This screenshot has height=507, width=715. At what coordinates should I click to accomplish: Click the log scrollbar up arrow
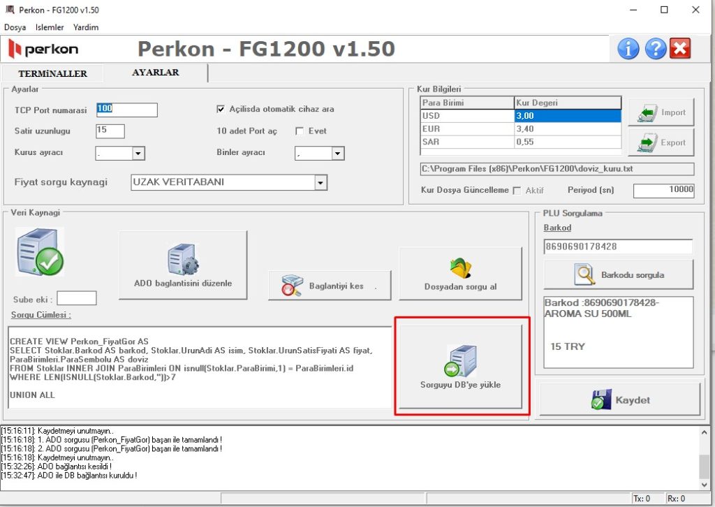click(704, 432)
